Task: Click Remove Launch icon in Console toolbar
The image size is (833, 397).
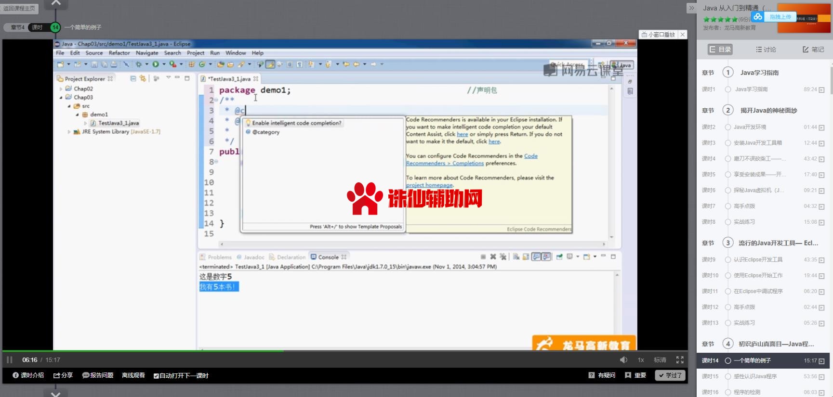Action: (x=493, y=256)
